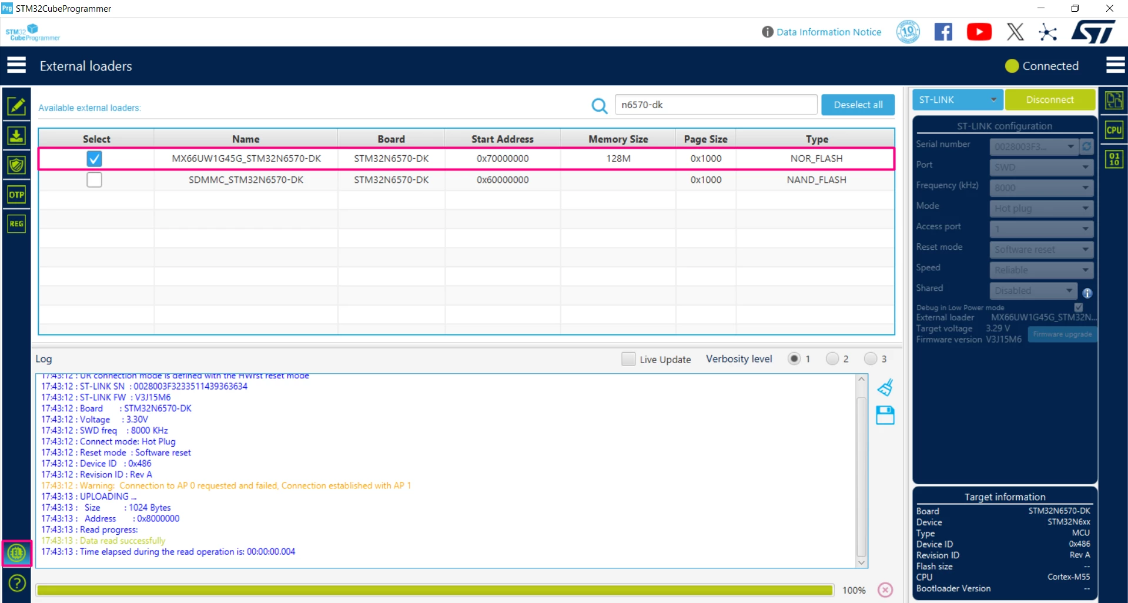Enable the Live Update checkbox

click(x=628, y=359)
